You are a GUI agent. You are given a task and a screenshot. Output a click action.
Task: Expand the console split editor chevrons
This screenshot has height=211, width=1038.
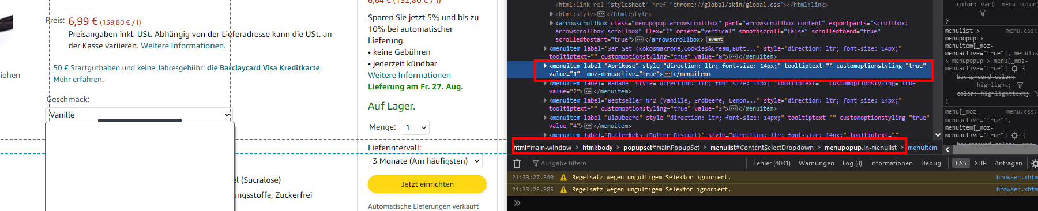point(517,203)
